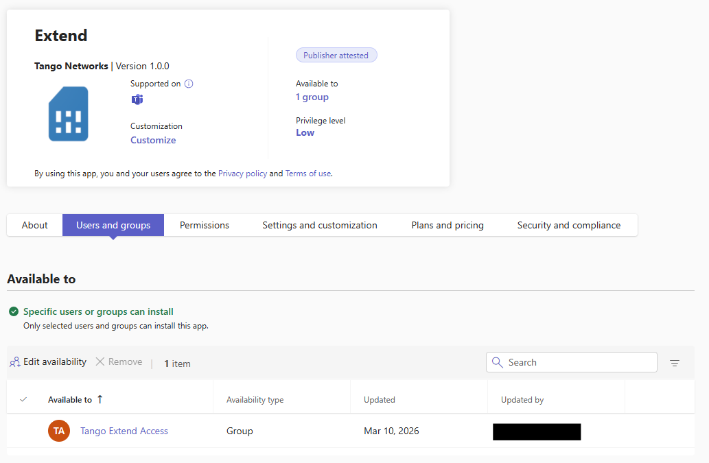Click the magnifier icon in Search box
Screen dimensions: 709x463
point(498,362)
